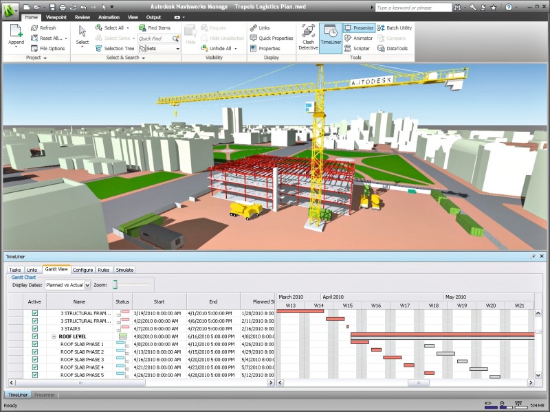This screenshot has width=550, height=412.
Task: Open quick access toolbar customize arrow
Action: [112, 7]
